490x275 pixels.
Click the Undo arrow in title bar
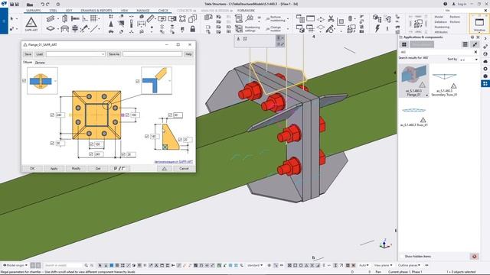tap(43, 5)
